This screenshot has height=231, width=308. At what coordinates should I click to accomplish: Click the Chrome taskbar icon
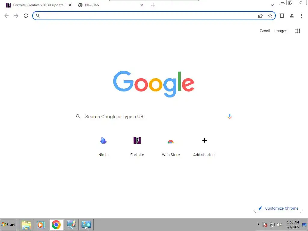[x=56, y=225]
